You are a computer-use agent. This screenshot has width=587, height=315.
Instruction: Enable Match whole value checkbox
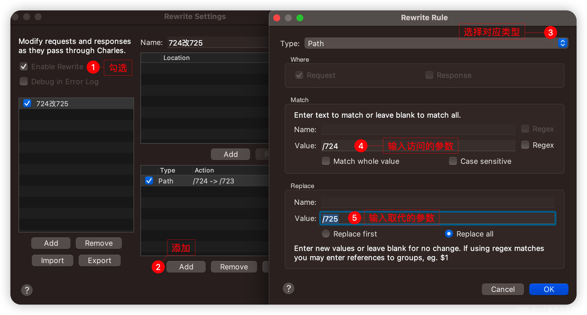coord(326,161)
